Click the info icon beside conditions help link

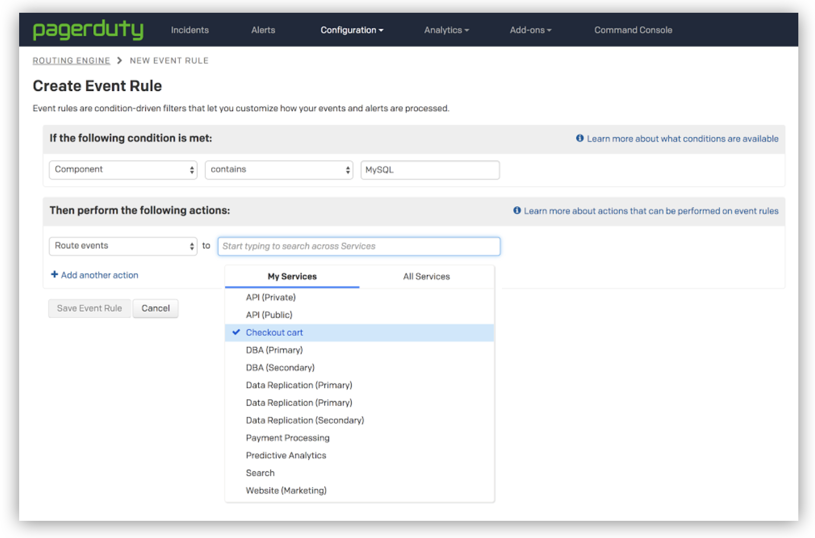(x=580, y=138)
